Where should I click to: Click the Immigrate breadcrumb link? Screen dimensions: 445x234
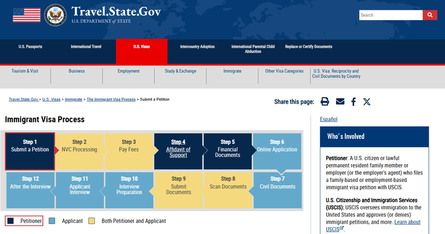pos(74,99)
